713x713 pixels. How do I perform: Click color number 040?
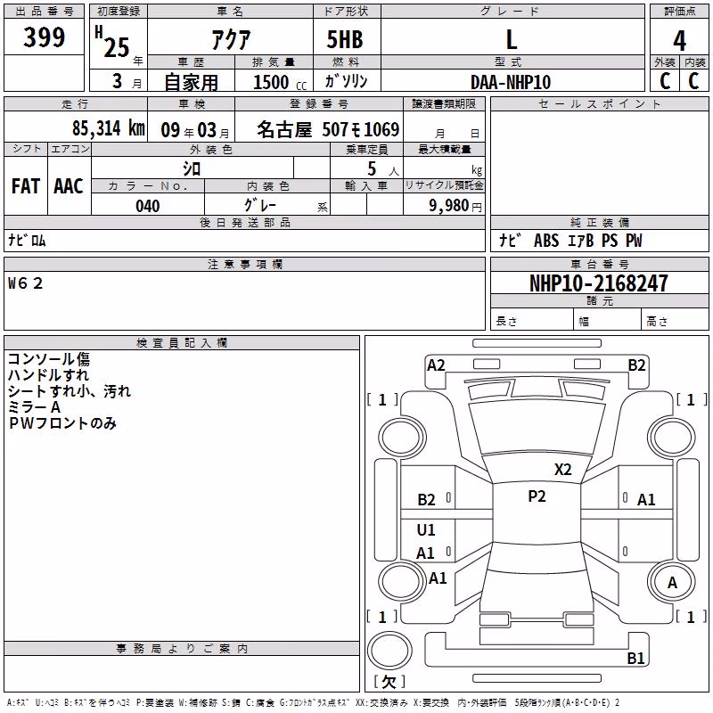pos(147,206)
